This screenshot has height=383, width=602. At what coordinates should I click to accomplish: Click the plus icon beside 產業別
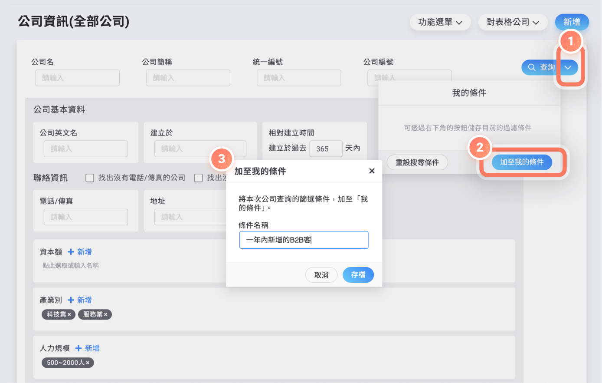tap(71, 300)
